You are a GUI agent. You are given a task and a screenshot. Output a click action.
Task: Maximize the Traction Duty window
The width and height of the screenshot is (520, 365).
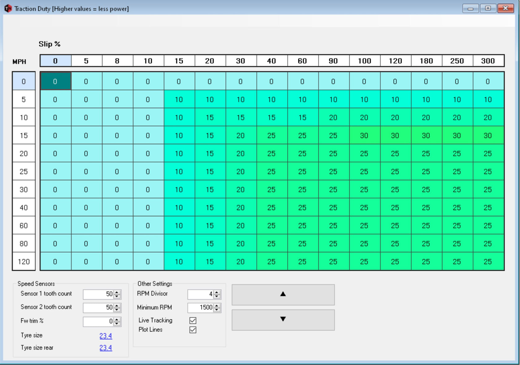(x=488, y=8)
